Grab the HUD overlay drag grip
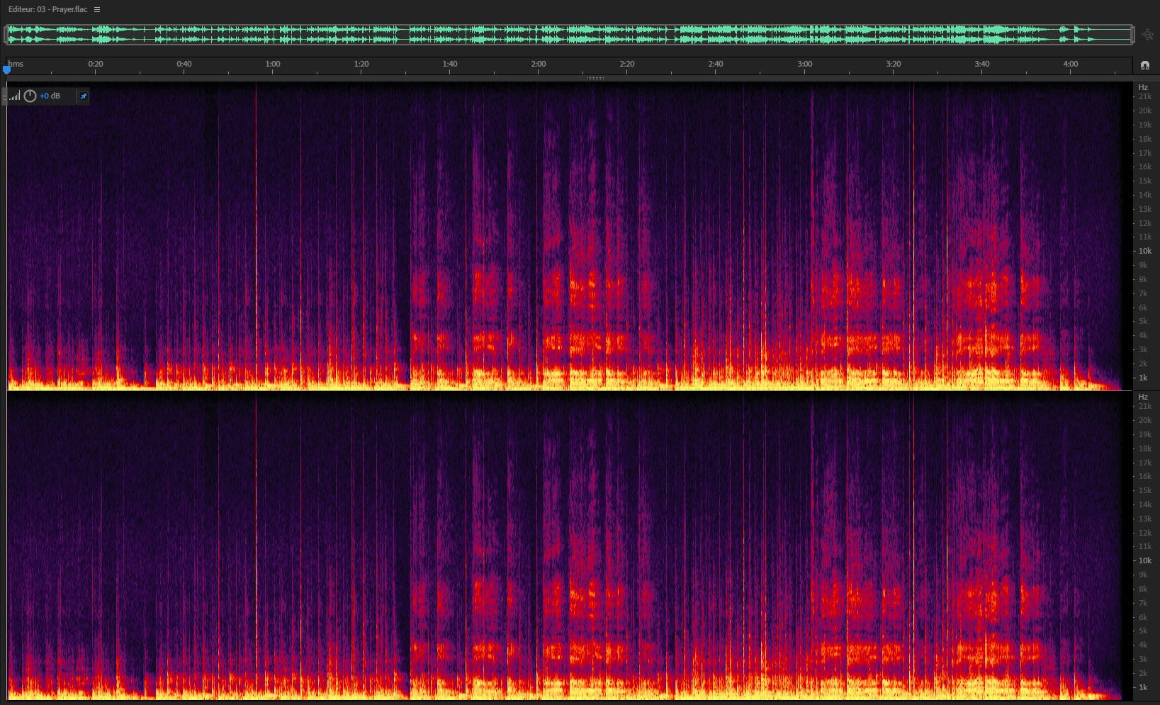 [4, 96]
